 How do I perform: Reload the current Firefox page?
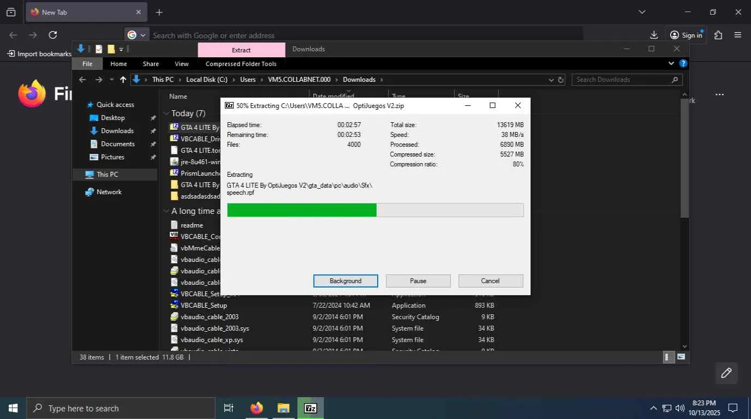pos(52,35)
